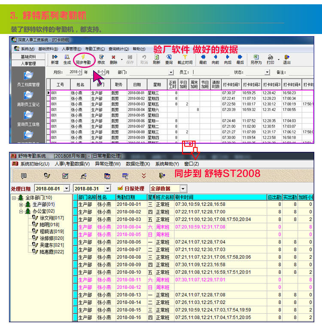Click the double-chevron down icon in 舒特 toolbar
The height and width of the screenshot is (330, 322).
(144, 176)
